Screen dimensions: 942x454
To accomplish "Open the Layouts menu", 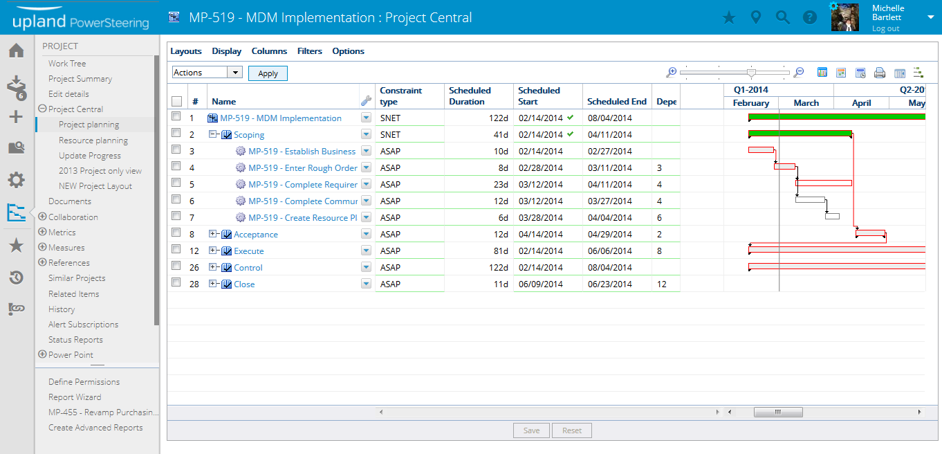I will [x=186, y=51].
